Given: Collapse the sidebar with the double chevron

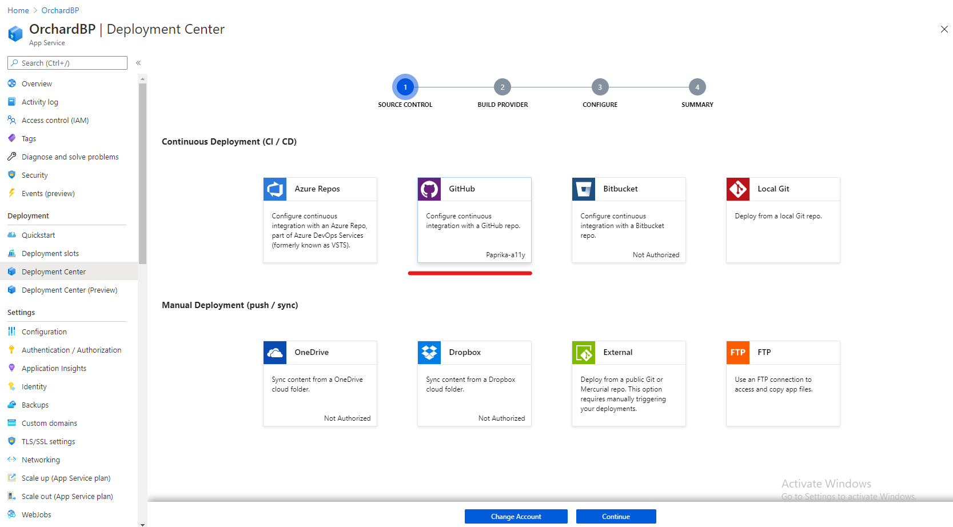Looking at the screenshot, I should pos(138,63).
